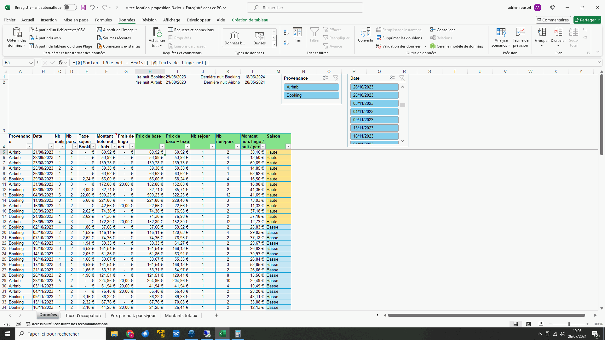Image resolution: width=605 pixels, height=340 pixels.
Task: Select Airbnb in Provenance slicer
Action: point(311,87)
